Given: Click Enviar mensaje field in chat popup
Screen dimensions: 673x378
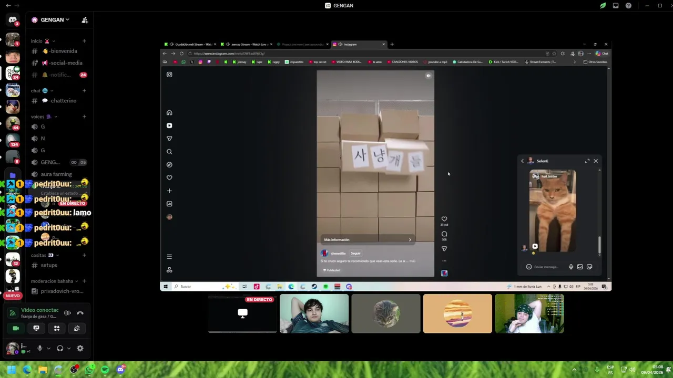Looking at the screenshot, I should tap(547, 267).
